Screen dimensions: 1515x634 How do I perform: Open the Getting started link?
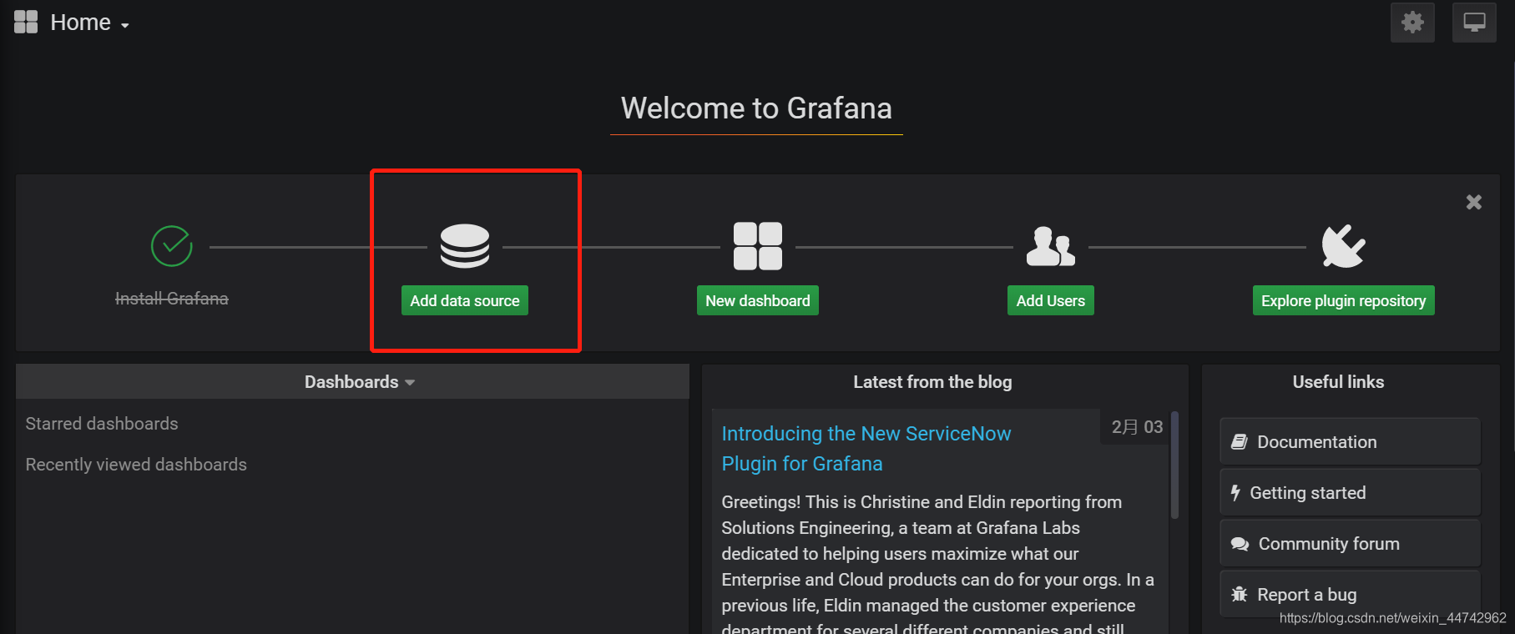coord(1350,493)
